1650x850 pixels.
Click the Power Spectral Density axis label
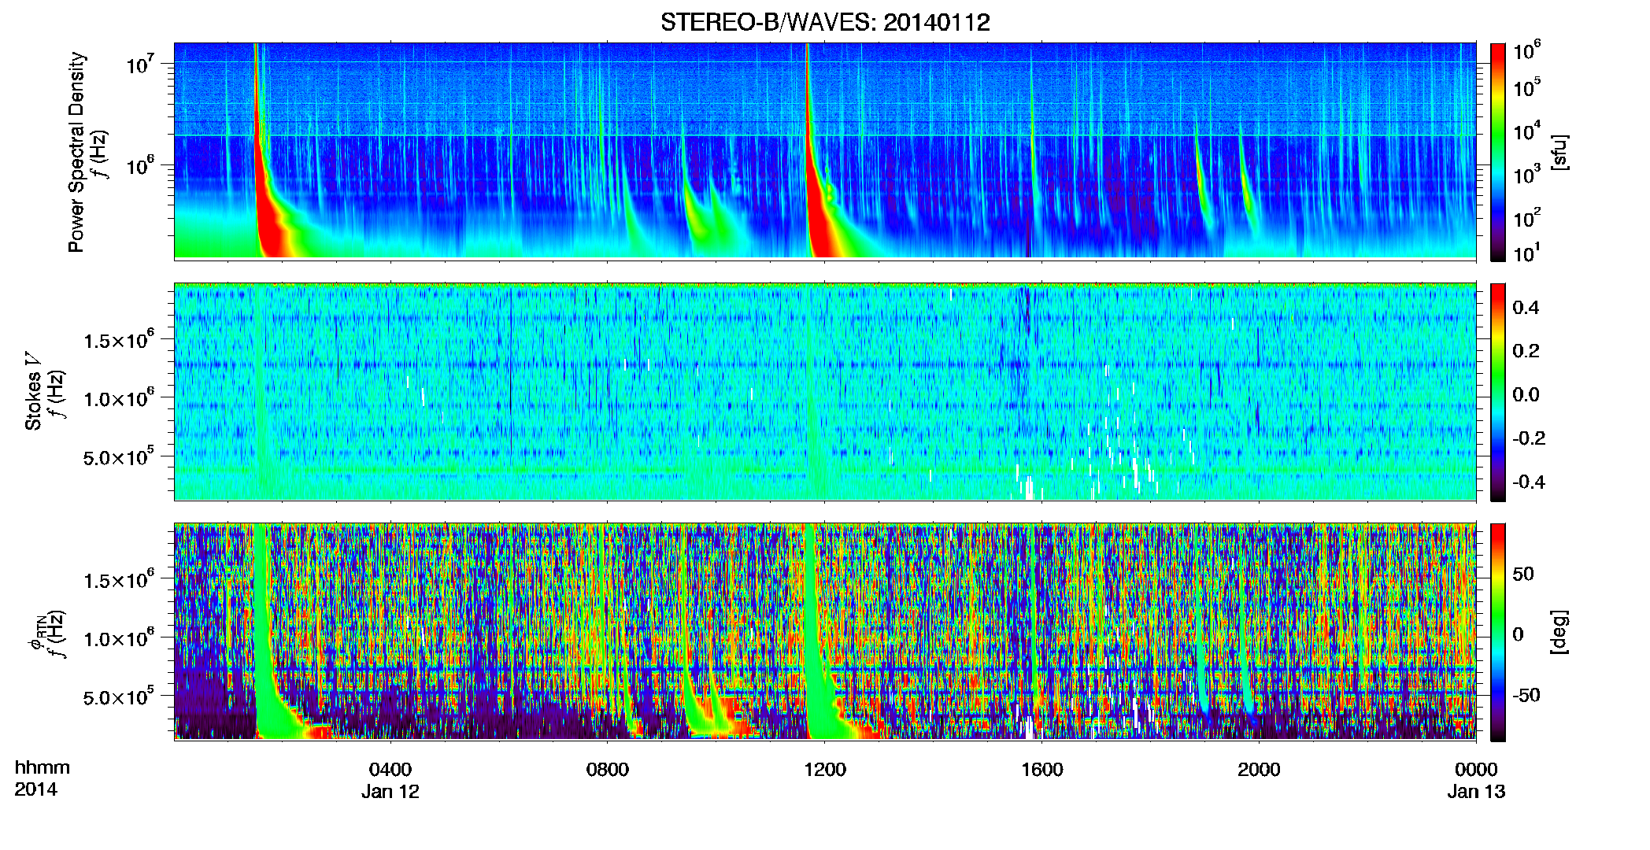click(x=76, y=152)
